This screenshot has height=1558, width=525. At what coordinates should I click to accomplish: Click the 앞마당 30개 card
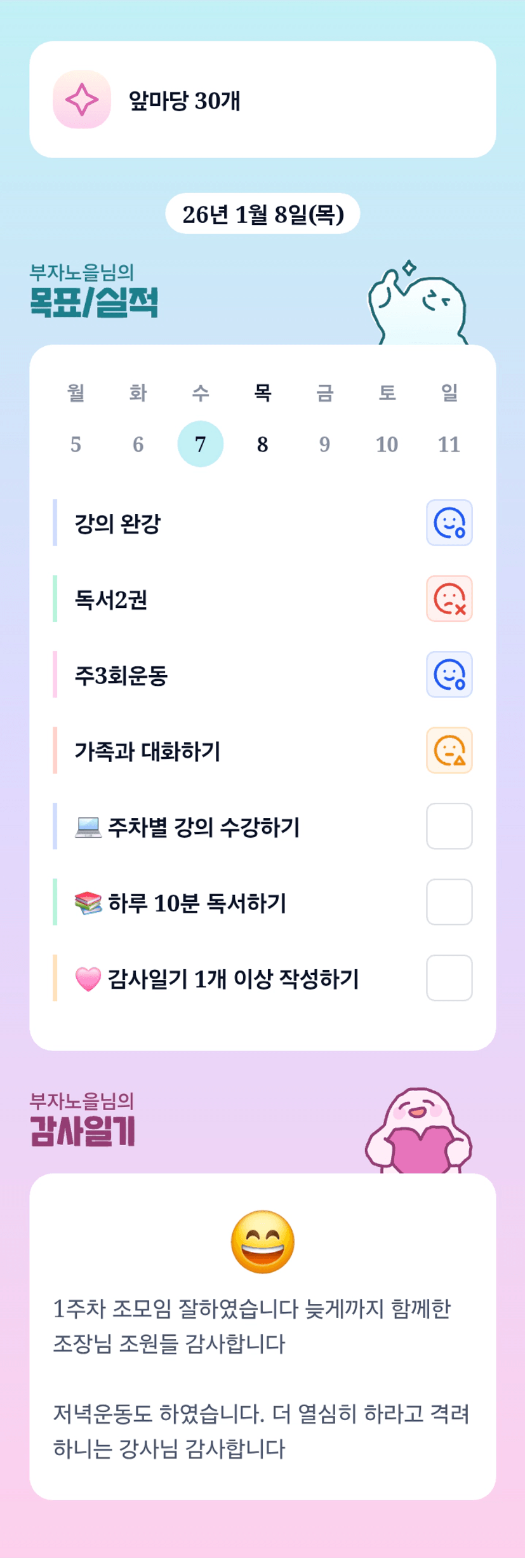click(262, 100)
